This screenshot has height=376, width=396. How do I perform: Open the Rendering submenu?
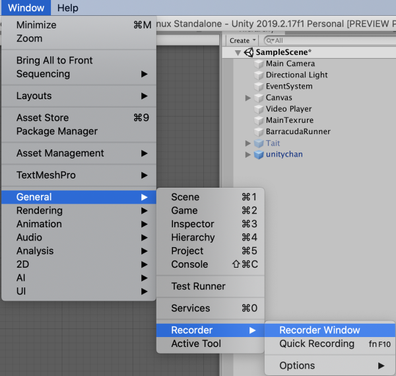79,210
